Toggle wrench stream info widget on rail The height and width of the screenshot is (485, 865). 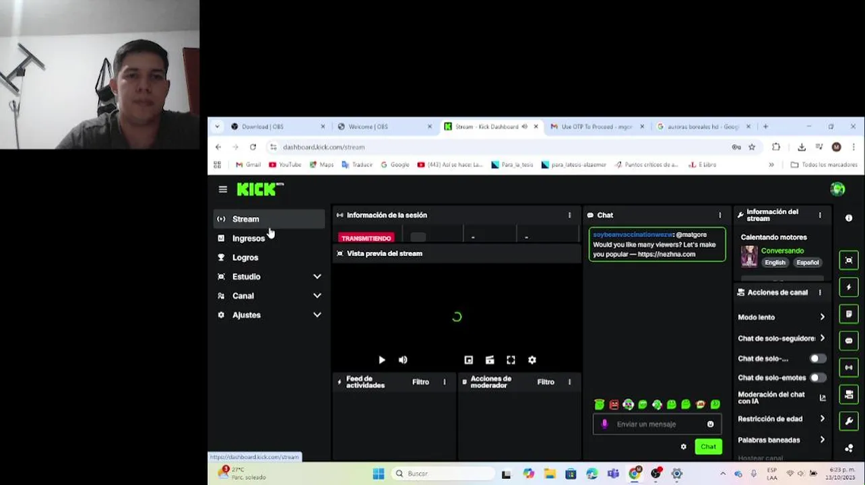849,422
